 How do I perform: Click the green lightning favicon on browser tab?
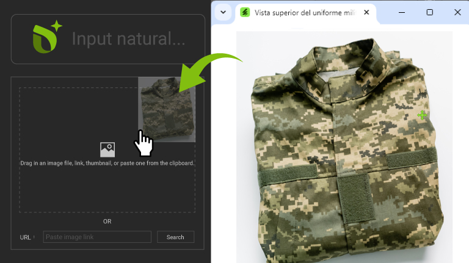pyautogui.click(x=245, y=12)
